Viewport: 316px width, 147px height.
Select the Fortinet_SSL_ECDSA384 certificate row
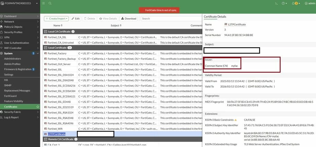(x=123, y=91)
